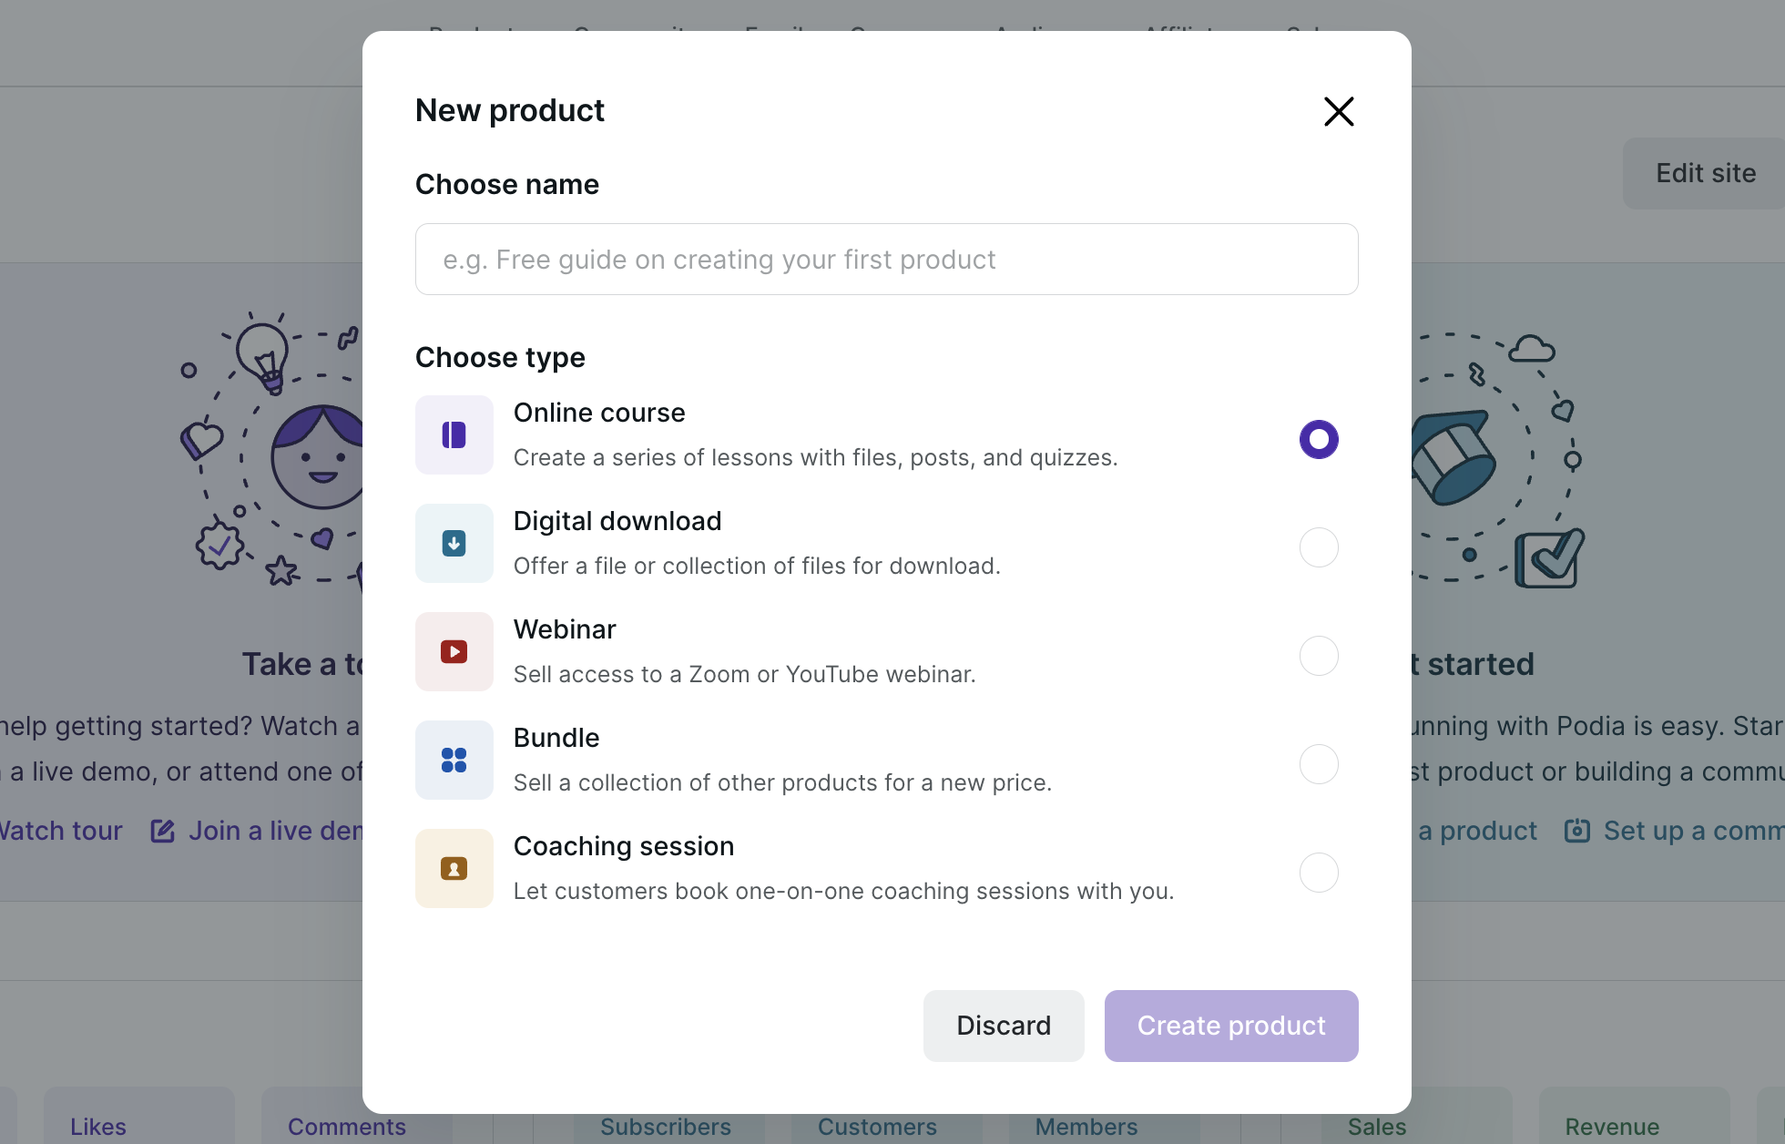Click the Bundle four-dots icon
1785x1144 pixels.
tap(454, 761)
